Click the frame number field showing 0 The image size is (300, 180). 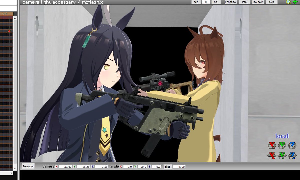coord(206,2)
